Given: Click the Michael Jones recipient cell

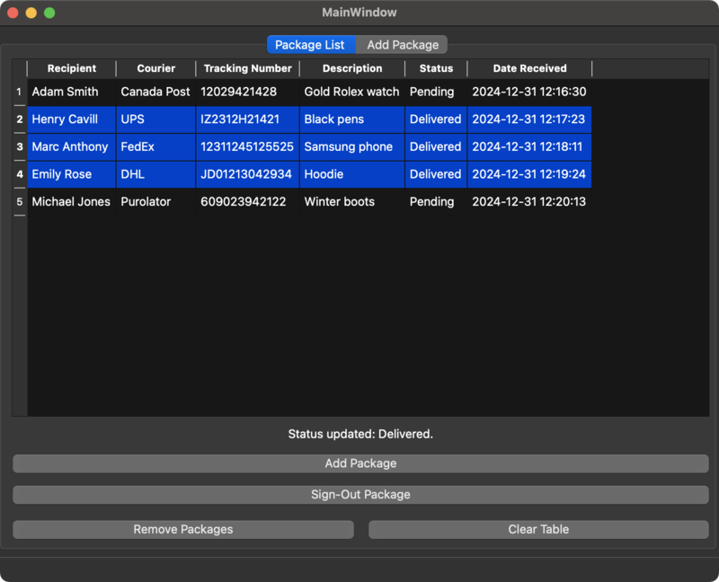Looking at the screenshot, I should [71, 202].
